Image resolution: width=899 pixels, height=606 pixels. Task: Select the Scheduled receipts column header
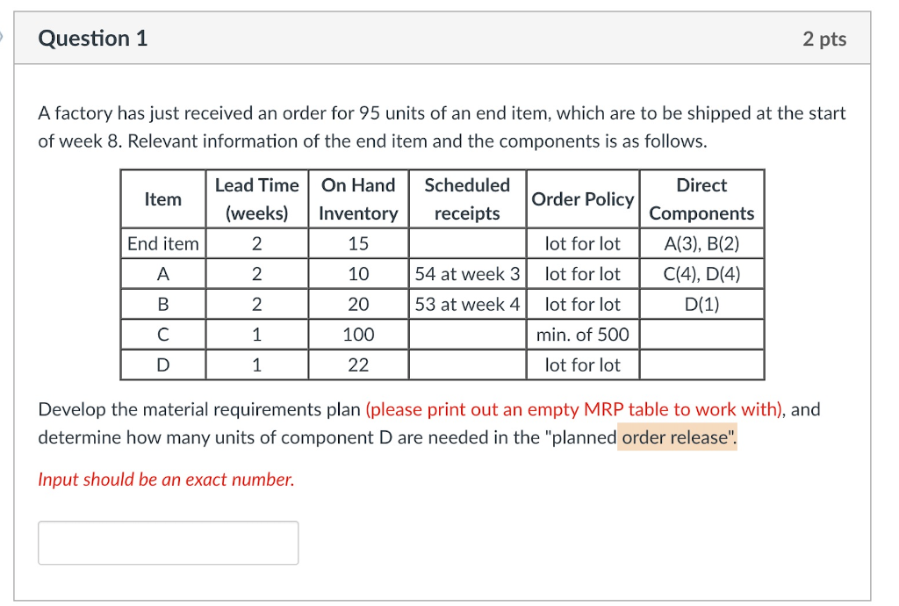coord(467,199)
